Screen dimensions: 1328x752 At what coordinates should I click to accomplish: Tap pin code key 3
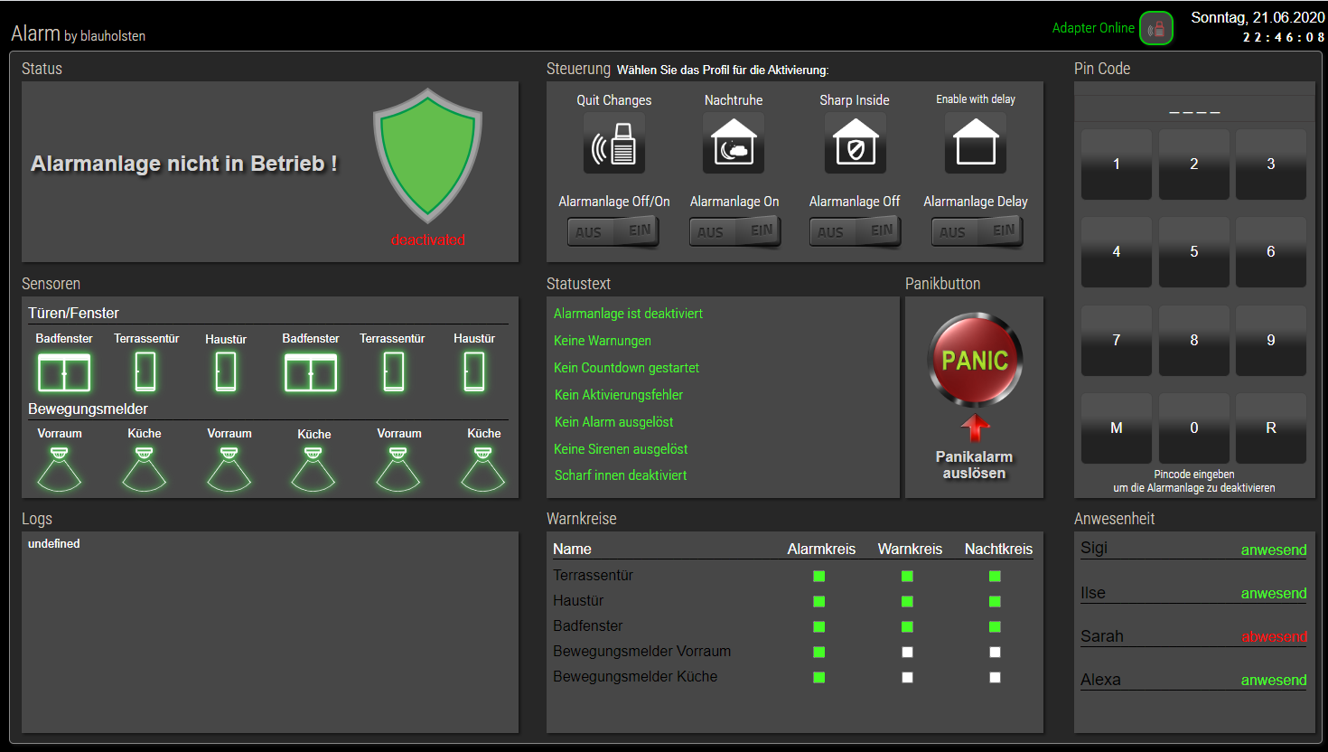tap(1271, 164)
